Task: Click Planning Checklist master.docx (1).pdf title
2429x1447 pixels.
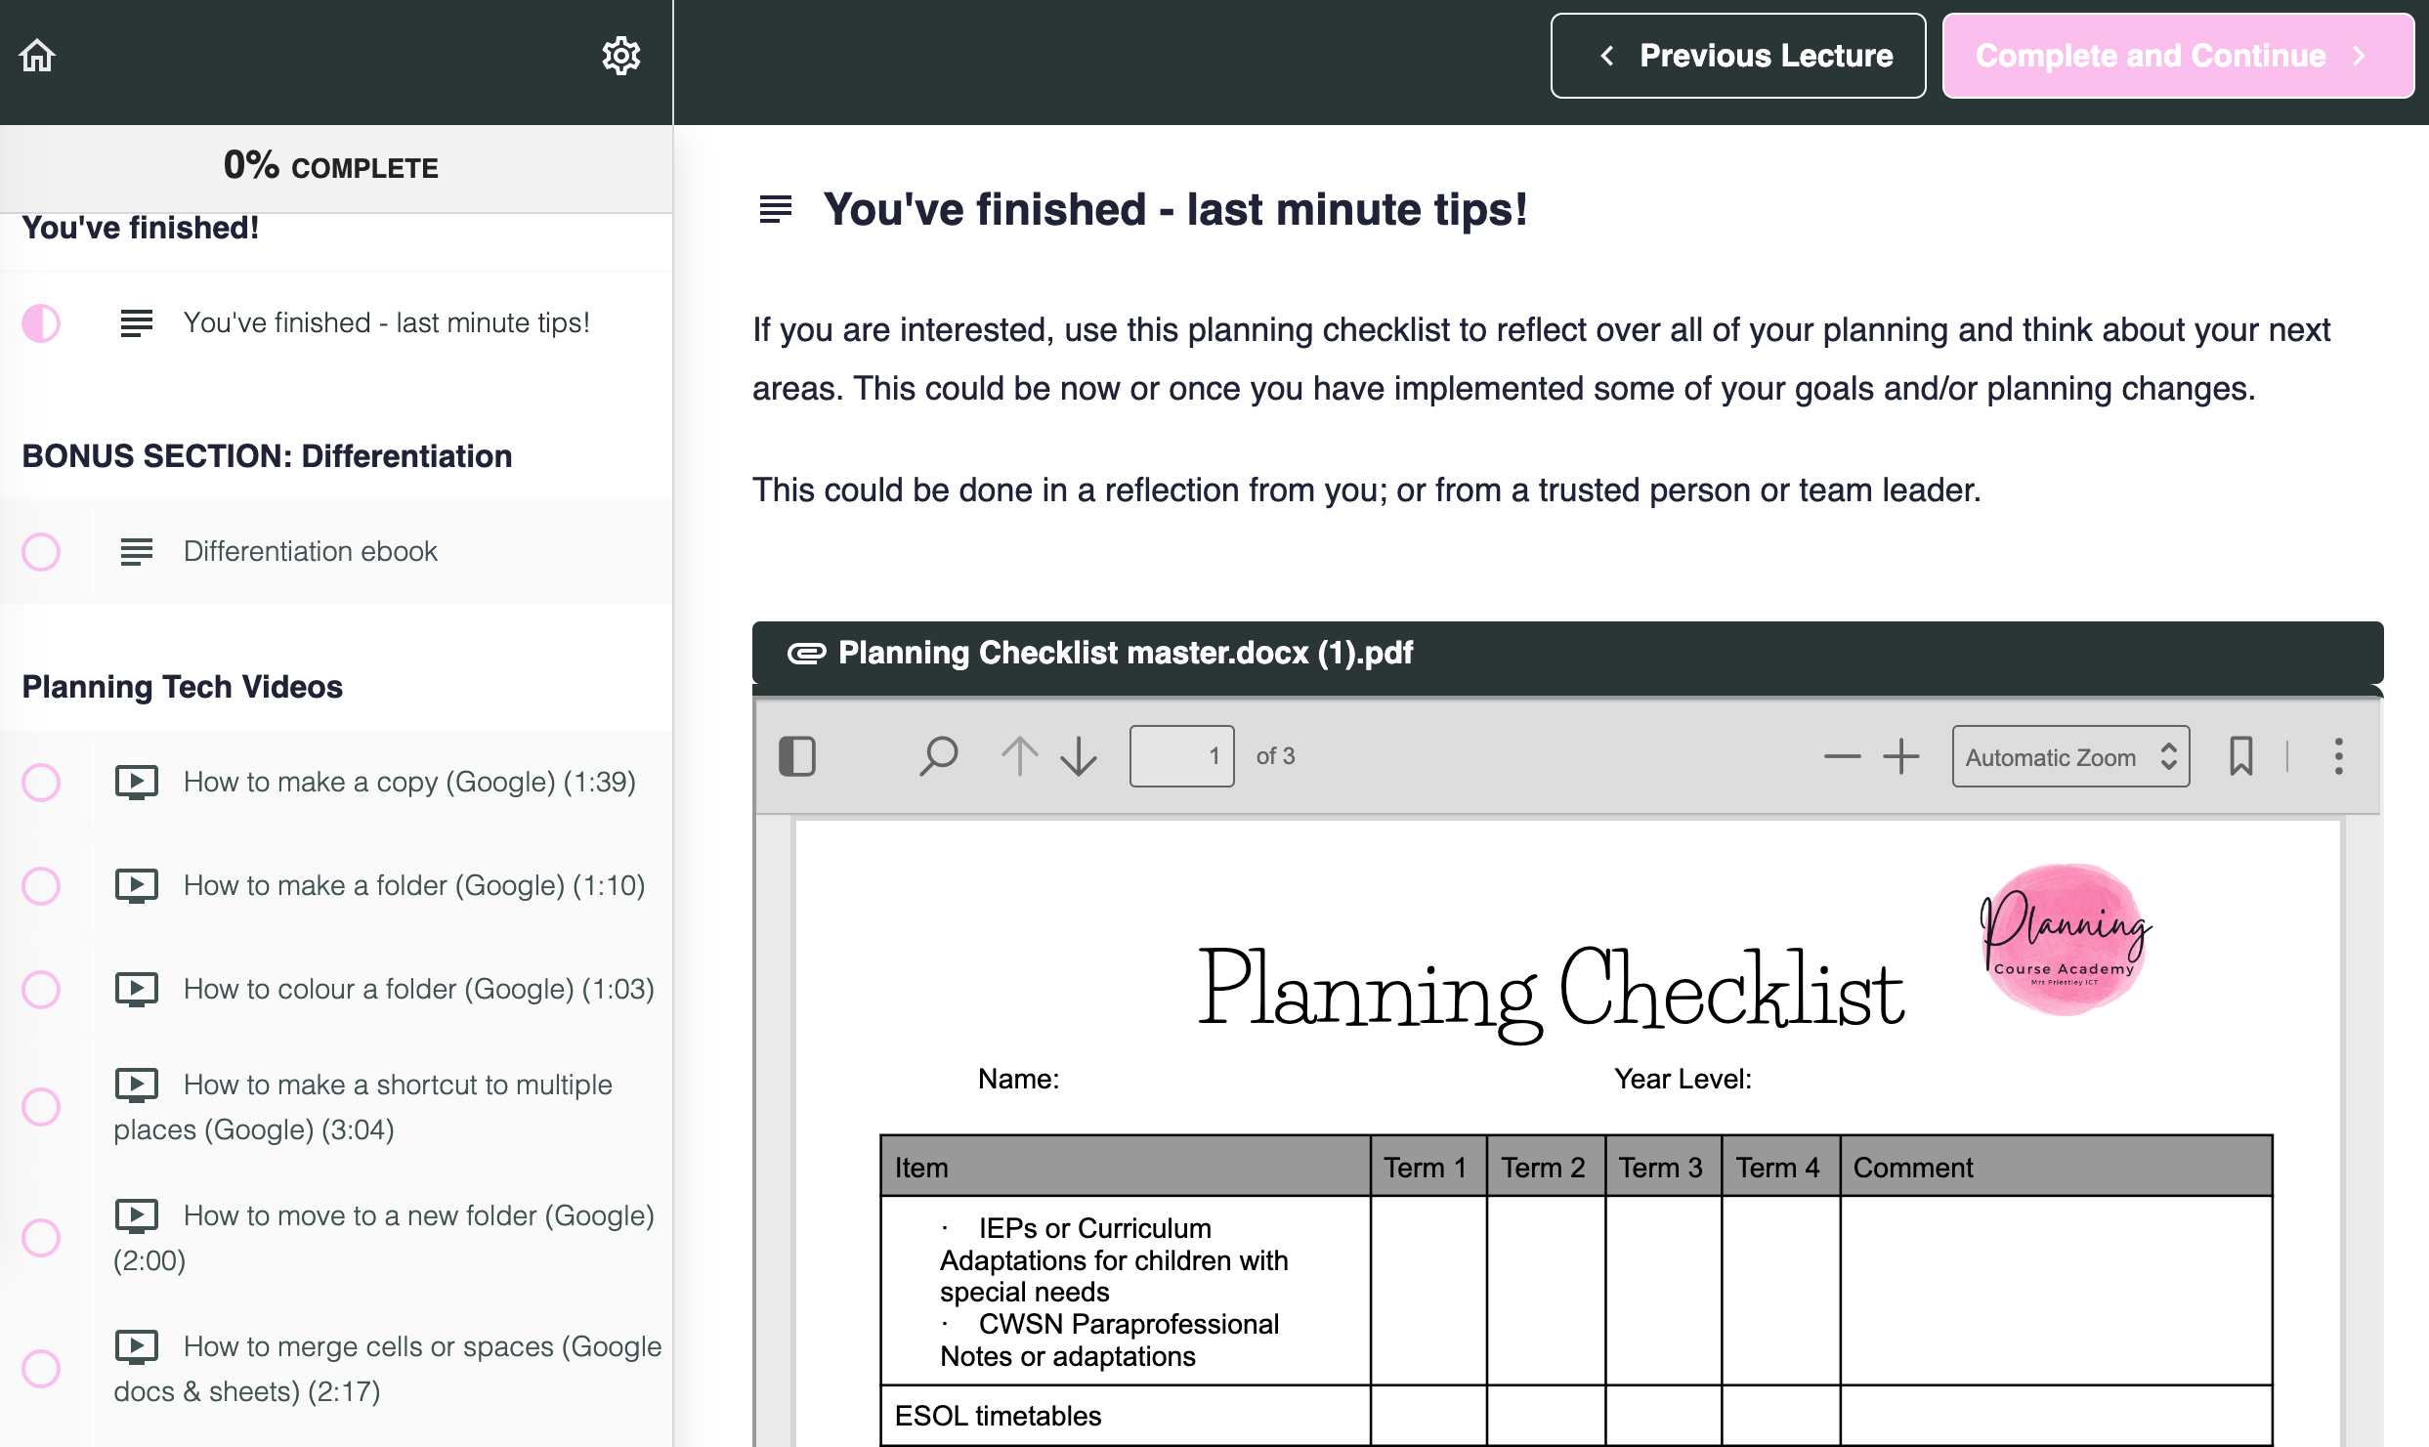Action: click(1126, 653)
